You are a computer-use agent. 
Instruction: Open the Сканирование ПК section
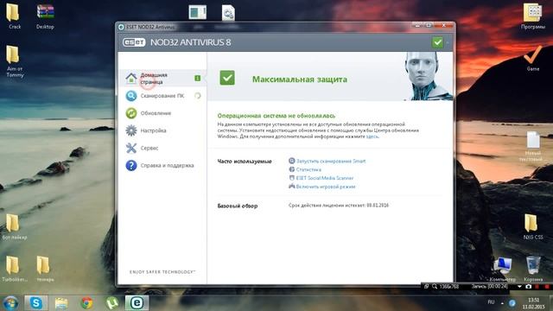click(x=162, y=96)
